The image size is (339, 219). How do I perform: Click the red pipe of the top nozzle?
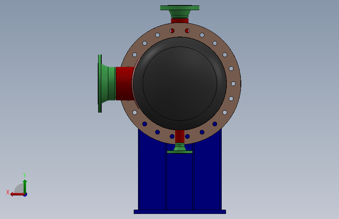coord(179,21)
